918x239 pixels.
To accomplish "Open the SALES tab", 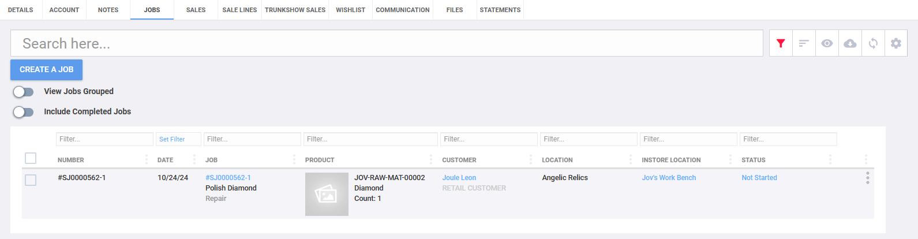I will click(x=196, y=10).
